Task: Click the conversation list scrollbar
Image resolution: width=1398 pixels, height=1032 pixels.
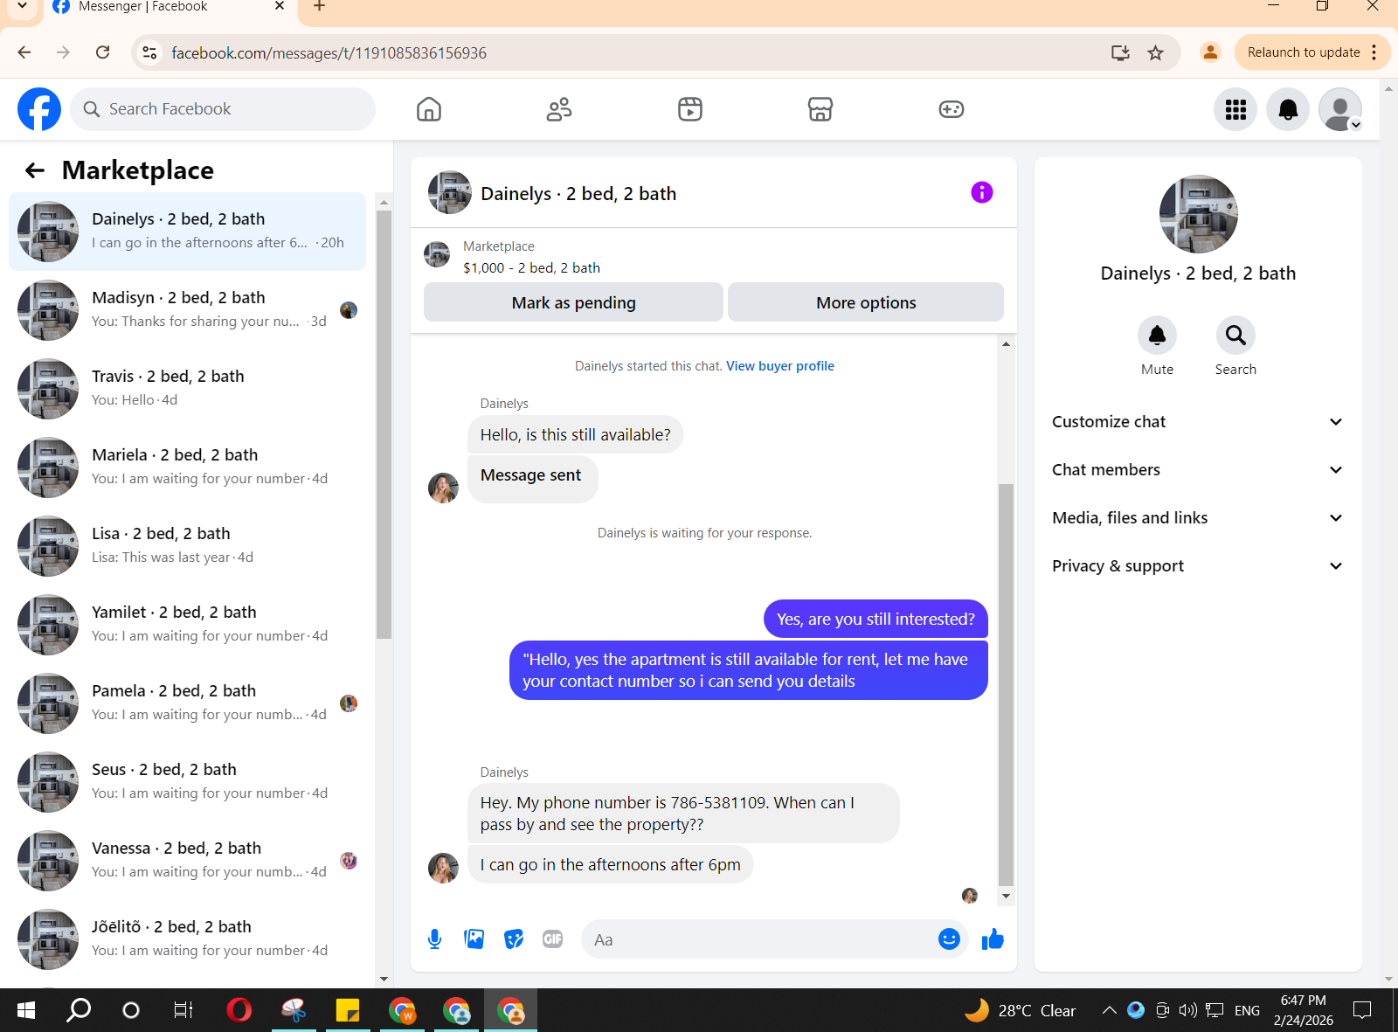Action: (x=384, y=425)
